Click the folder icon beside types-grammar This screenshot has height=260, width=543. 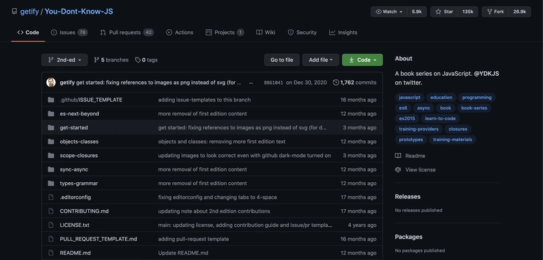pos(51,183)
